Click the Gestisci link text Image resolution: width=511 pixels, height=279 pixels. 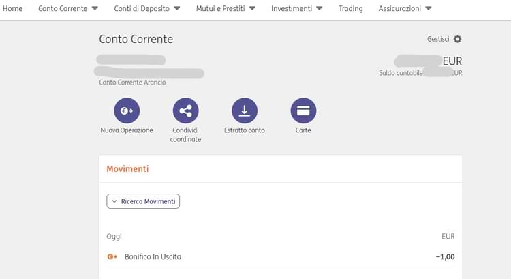pos(438,39)
